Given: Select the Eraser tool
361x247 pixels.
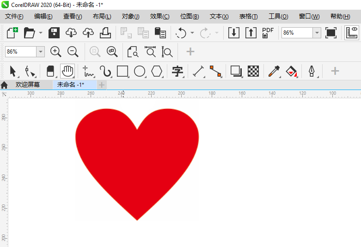Looking at the screenshot, I should click(x=51, y=71).
